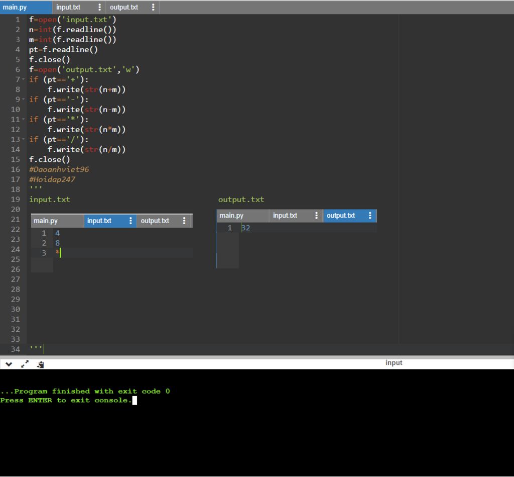Click the if (pt=='/'): line

59,140
